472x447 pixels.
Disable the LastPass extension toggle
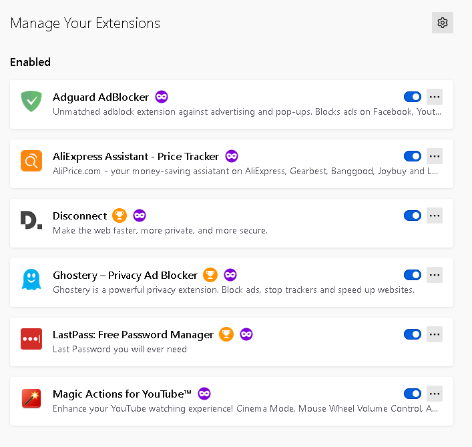pyautogui.click(x=413, y=334)
